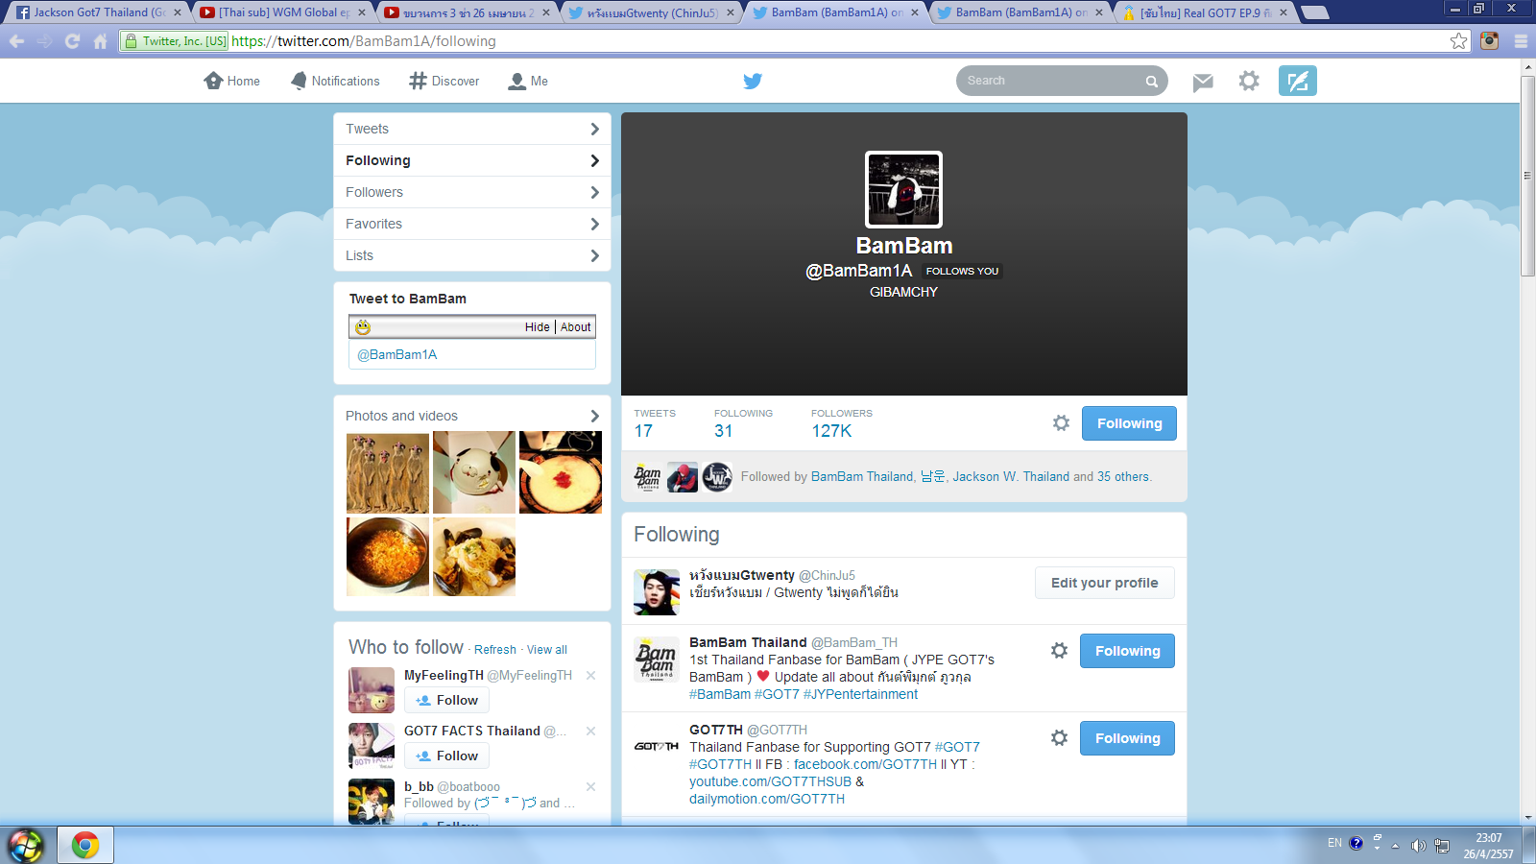Open the Chrome menu
The image size is (1536, 864).
coord(1521,41)
